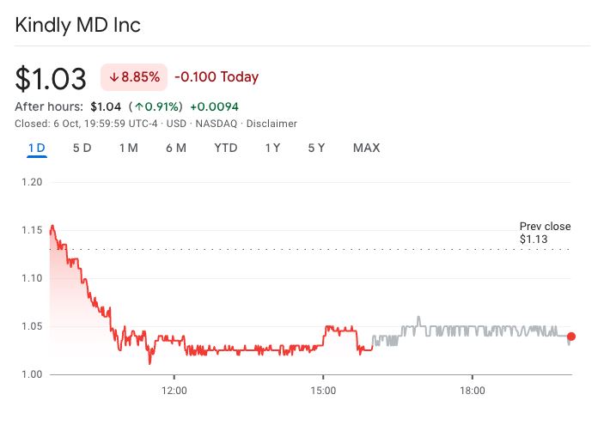Viewport: 604px width, 431px height.
Task: Click the green up arrow beside 0.91%
Action: [139, 107]
